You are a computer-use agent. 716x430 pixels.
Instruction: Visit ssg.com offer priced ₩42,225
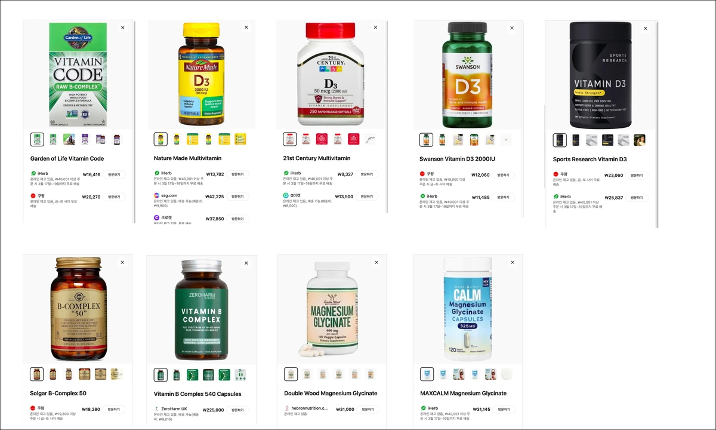pyautogui.click(x=237, y=196)
